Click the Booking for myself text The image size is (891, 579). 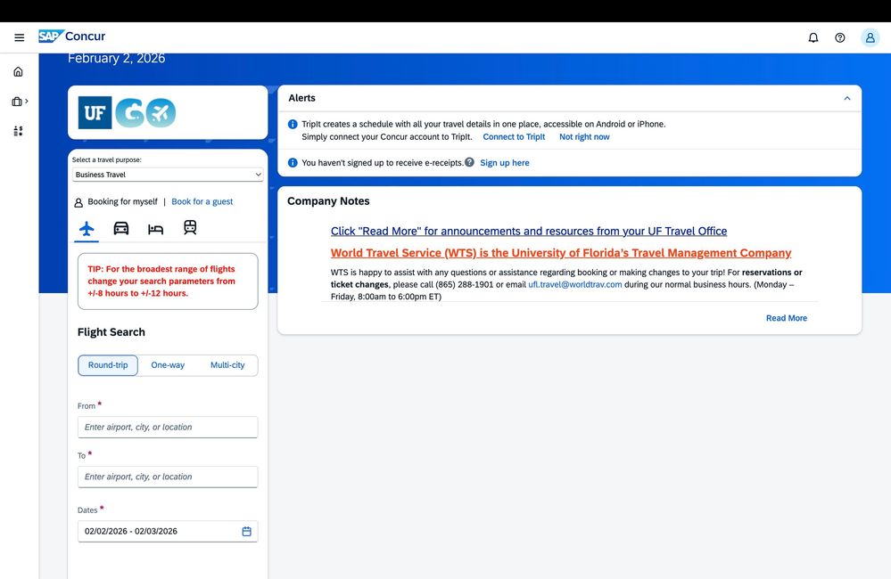(x=122, y=201)
